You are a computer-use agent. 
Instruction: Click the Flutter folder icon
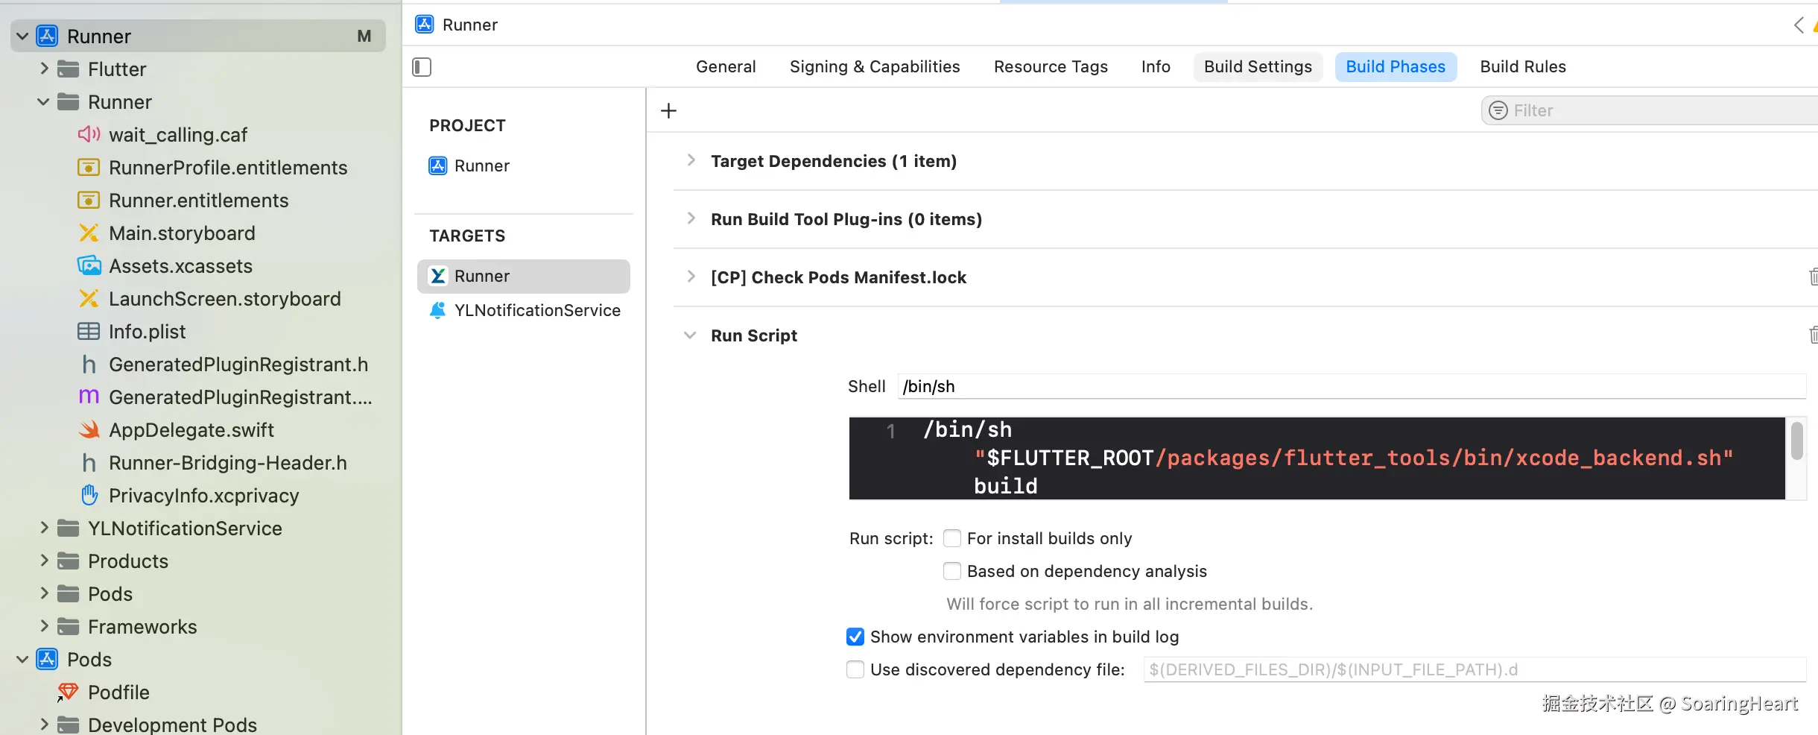coord(69,69)
